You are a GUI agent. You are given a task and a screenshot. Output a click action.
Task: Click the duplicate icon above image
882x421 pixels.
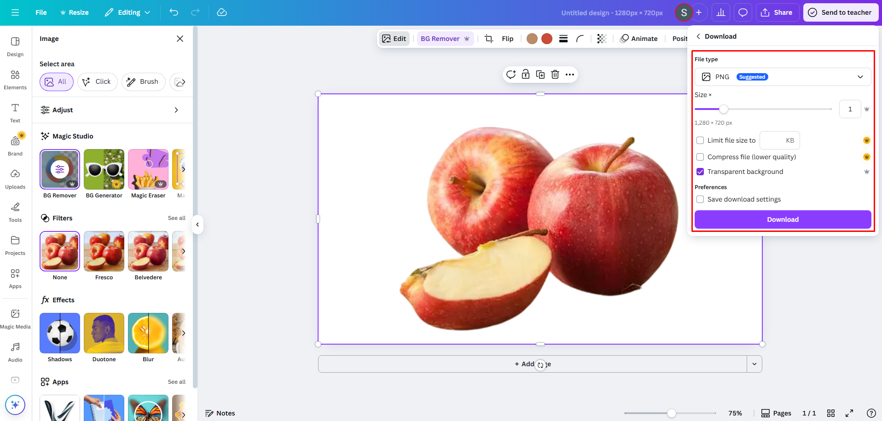click(x=540, y=75)
